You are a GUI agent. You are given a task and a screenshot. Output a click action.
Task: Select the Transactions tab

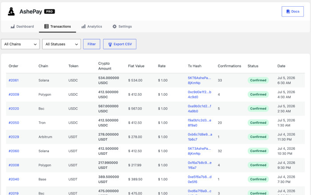[x=57, y=27]
